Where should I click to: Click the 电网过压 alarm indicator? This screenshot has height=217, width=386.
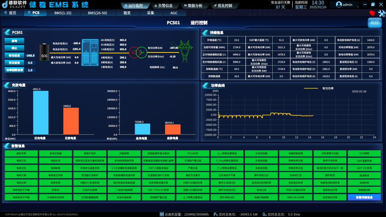click(x=21, y=168)
